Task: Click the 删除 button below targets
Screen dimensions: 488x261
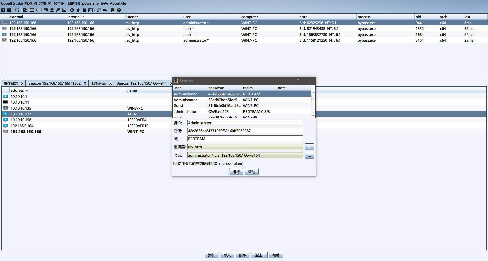Action: point(242,255)
